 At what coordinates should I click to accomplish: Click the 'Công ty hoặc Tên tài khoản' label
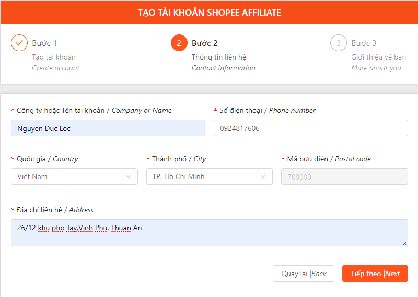point(61,110)
